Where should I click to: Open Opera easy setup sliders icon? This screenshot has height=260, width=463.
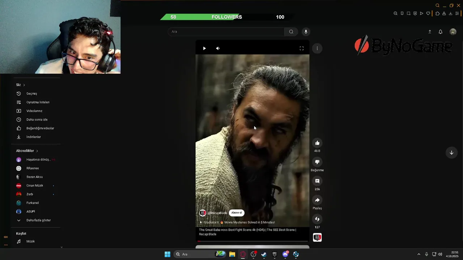457,13
